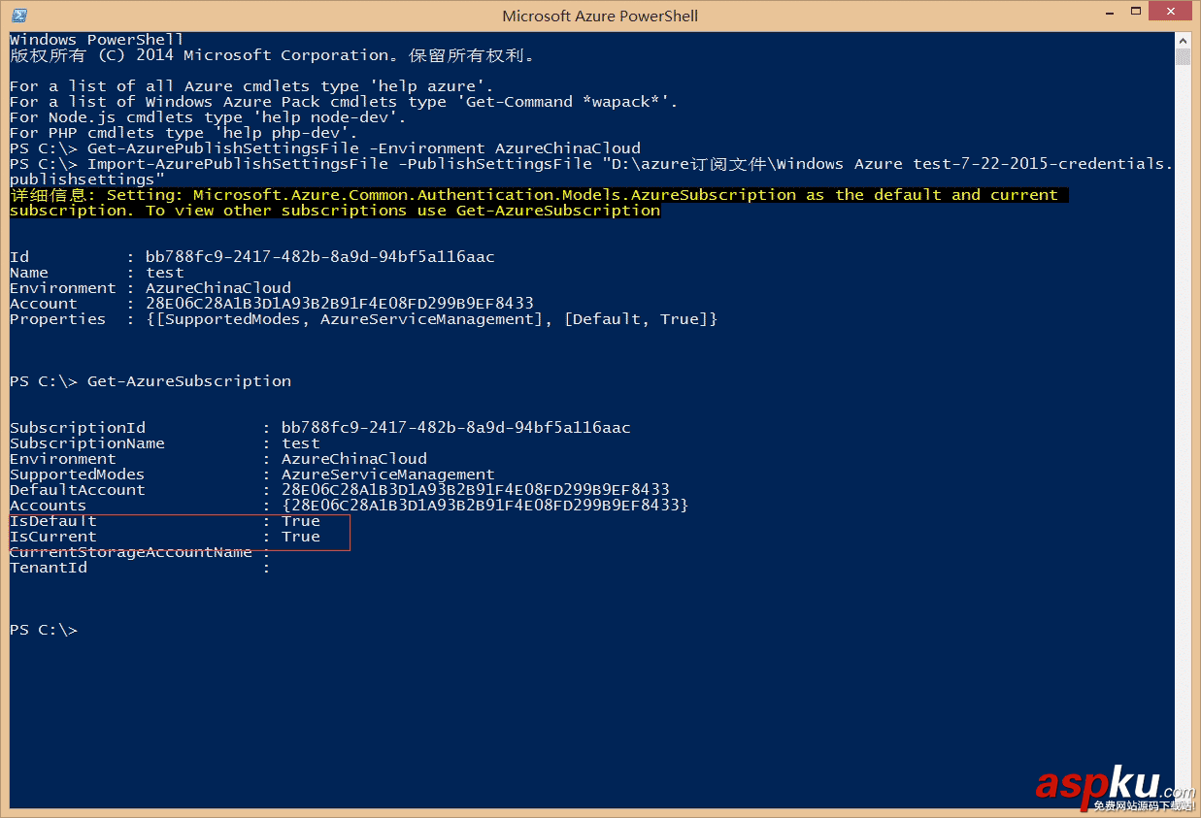Click the last empty 'PS C:\>' prompt line
Screen dimensions: 1201x818
(x=44, y=630)
